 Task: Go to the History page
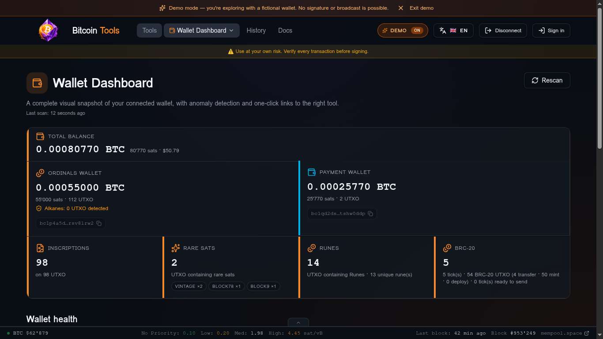[x=256, y=30]
